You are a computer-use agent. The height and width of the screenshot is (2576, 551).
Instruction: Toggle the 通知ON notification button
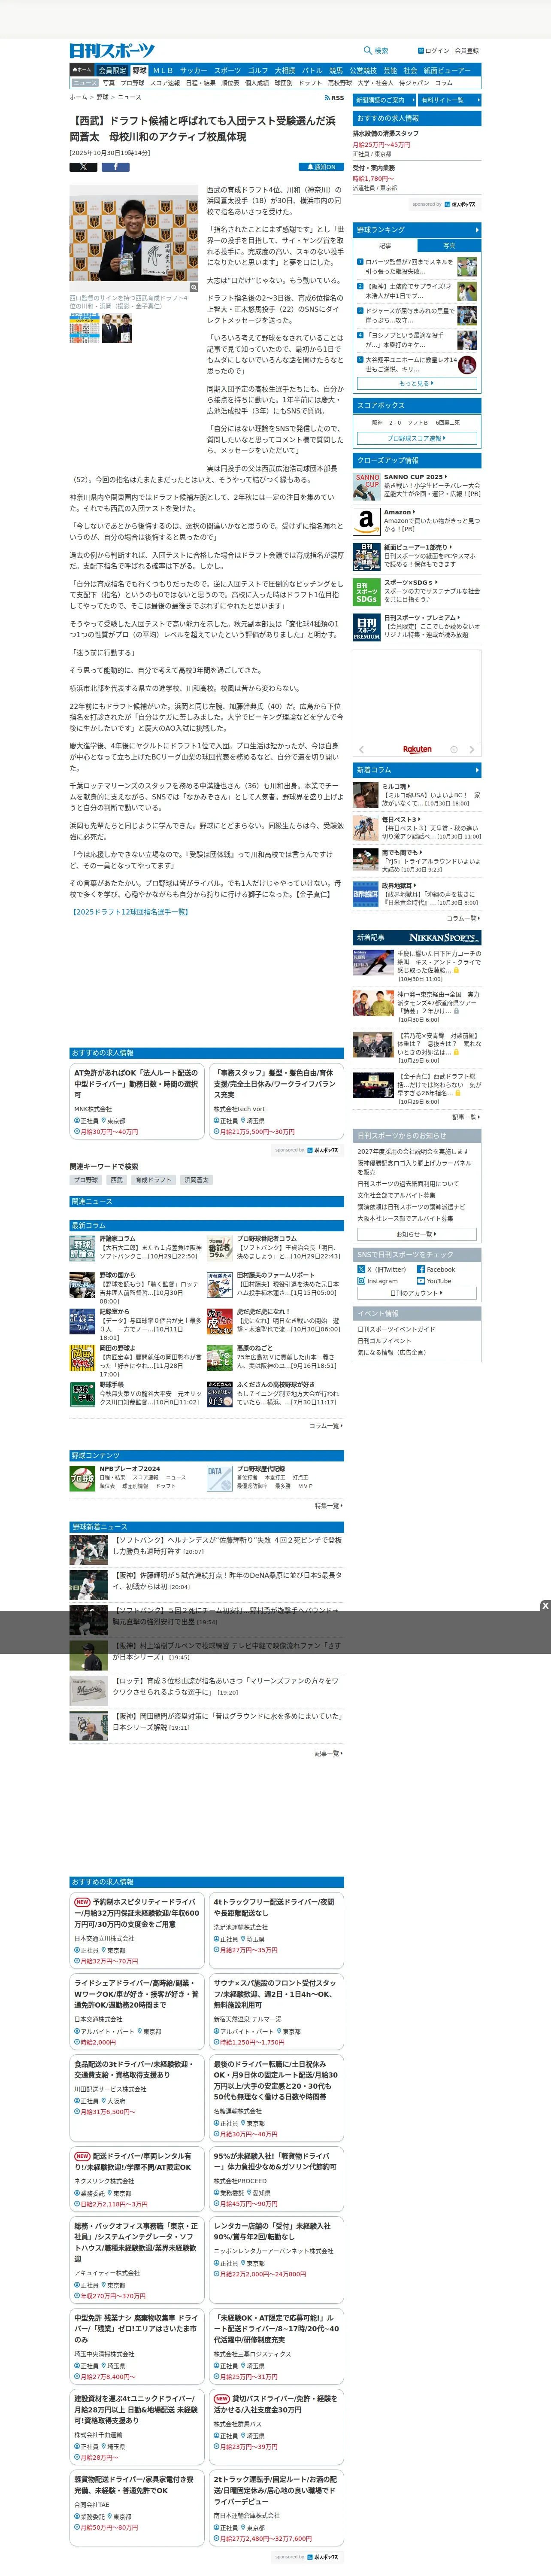coord(321,167)
